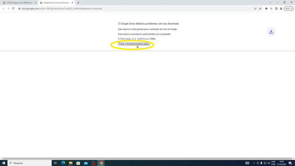Viewport: 295px width, 166px height.
Task: Show Chrome downloads from the toolbar icon
Action: point(271,8)
